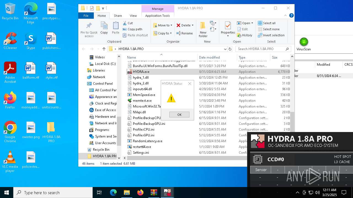Click OK in HYDRA Status dialog

[179, 115]
